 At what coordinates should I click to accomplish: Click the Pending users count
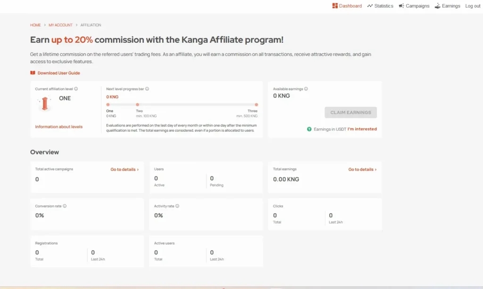point(212,178)
